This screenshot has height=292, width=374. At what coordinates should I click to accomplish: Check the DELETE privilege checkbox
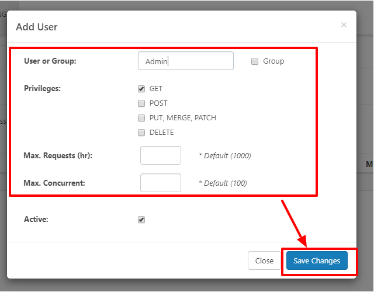pyautogui.click(x=141, y=133)
